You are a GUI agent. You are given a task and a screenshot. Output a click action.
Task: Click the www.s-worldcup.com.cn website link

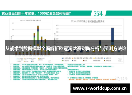pos(100,88)
